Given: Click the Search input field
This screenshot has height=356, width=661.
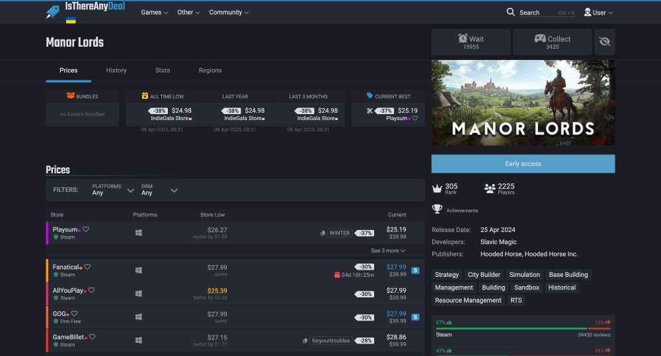Looking at the screenshot, I should click(547, 13).
